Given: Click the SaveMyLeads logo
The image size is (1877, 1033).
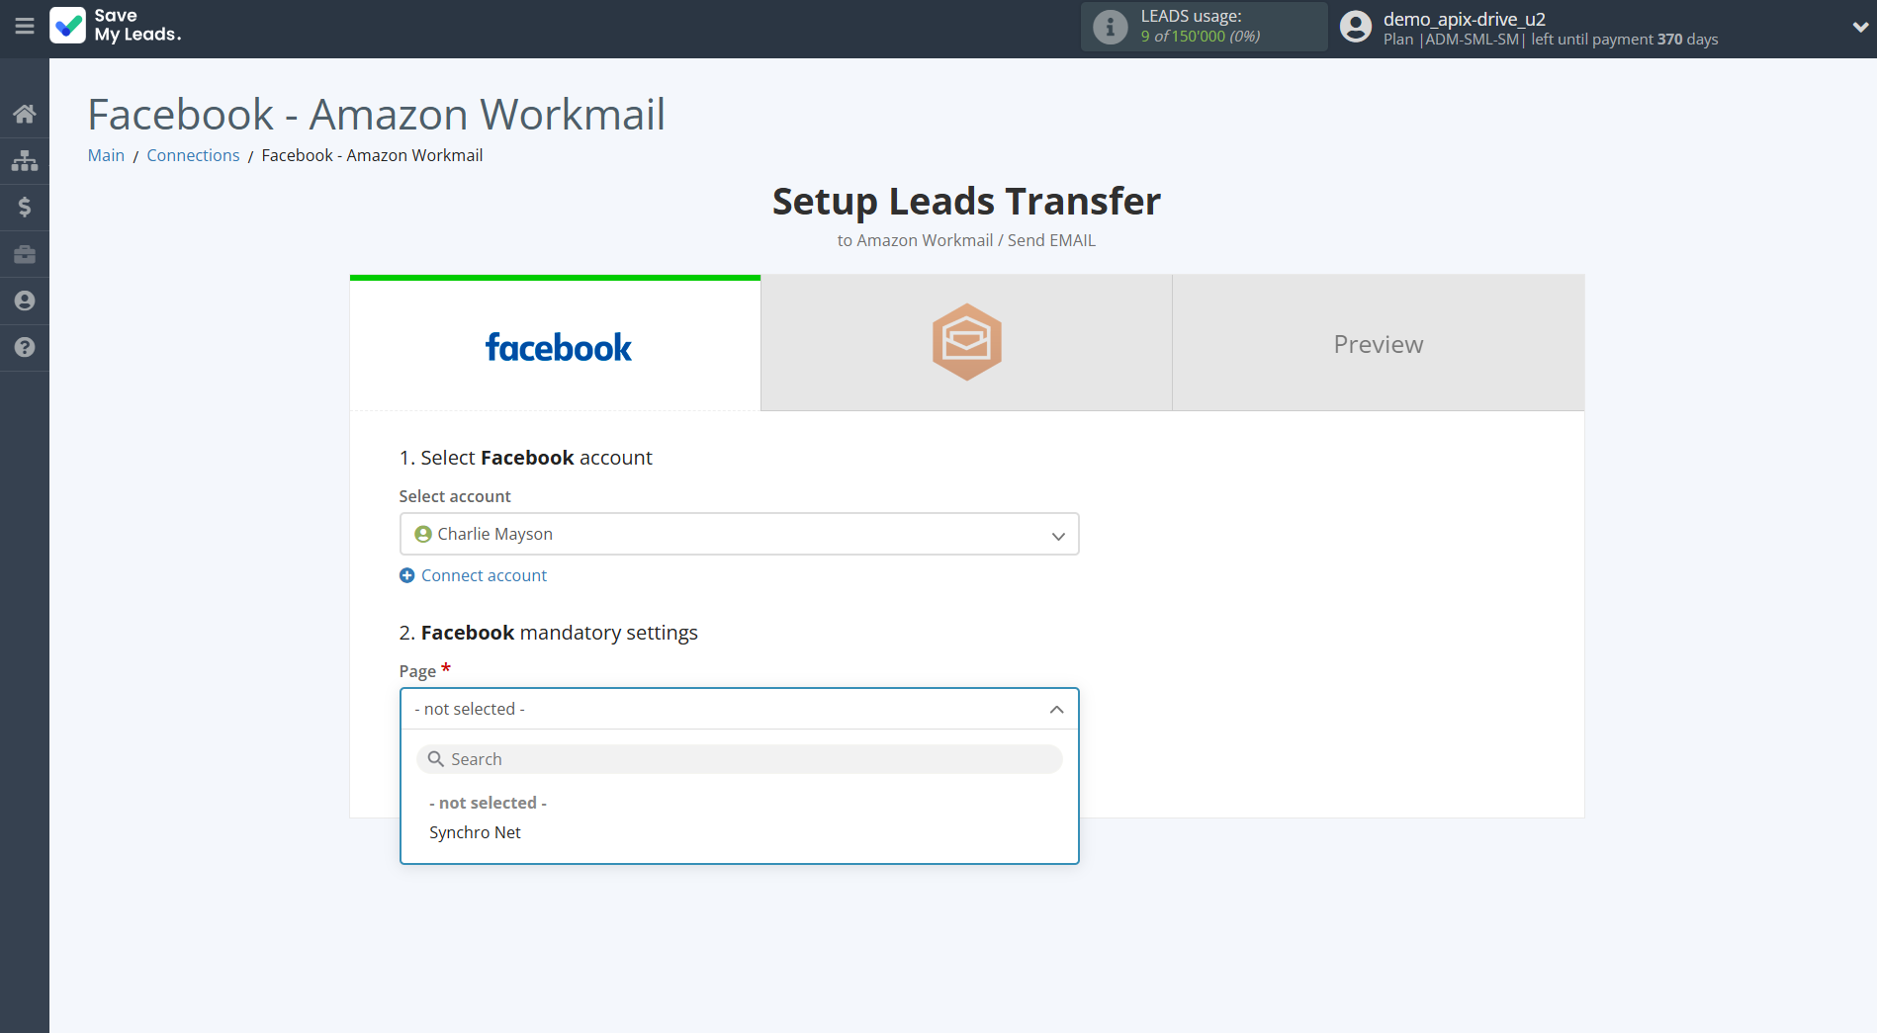Looking at the screenshot, I should click(x=116, y=27).
